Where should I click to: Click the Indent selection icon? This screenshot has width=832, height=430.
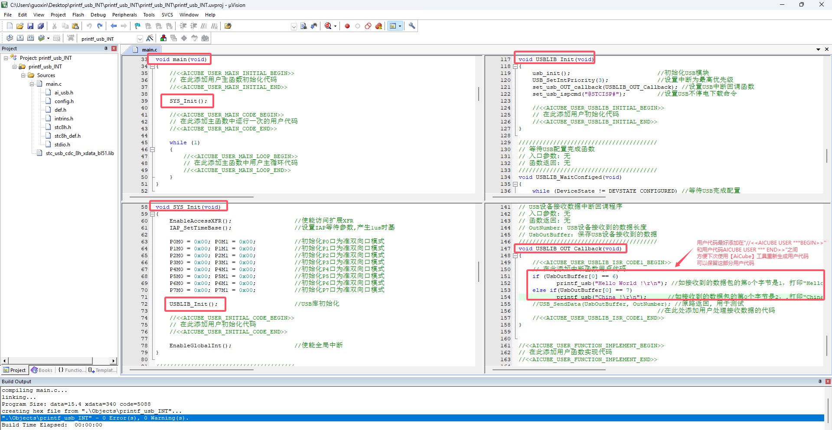[x=183, y=26]
